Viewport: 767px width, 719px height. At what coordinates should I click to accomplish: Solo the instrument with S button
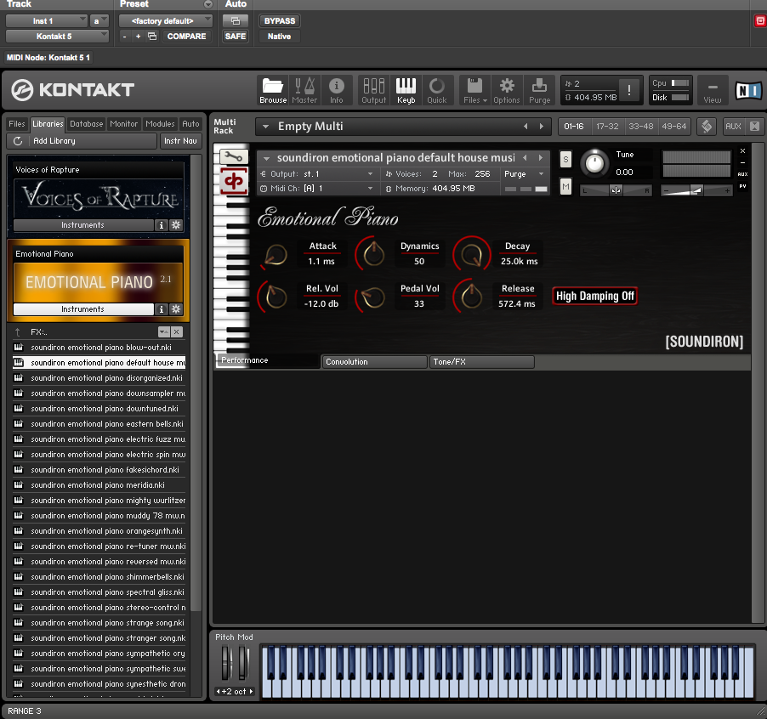[x=565, y=159]
